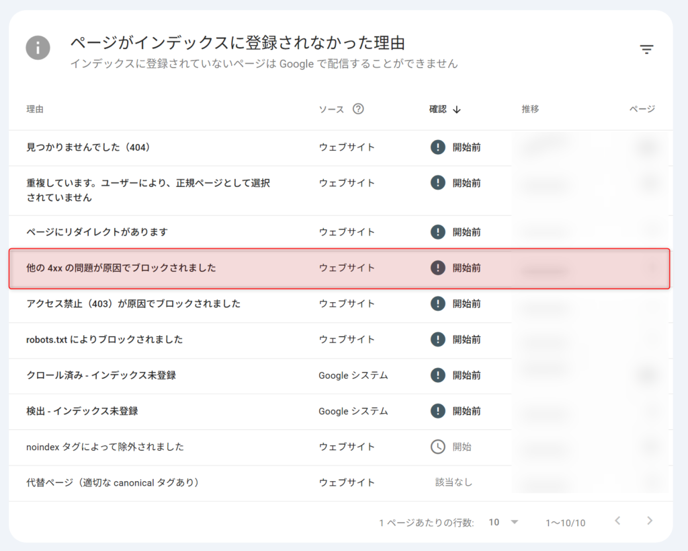Click the warning icon on the アクセス禁止(403) row
This screenshot has width=688, height=551.
tap(437, 303)
